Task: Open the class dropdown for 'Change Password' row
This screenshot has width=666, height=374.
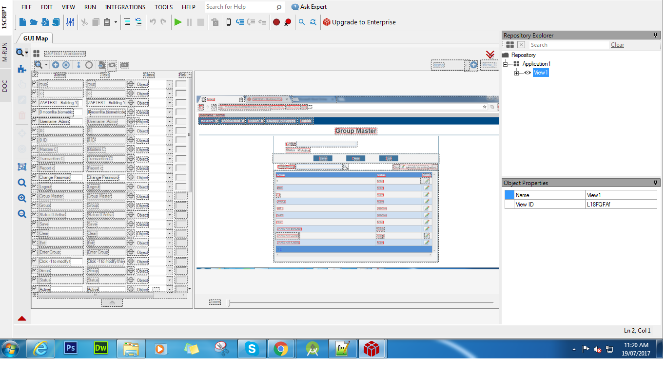Action: click(x=169, y=178)
